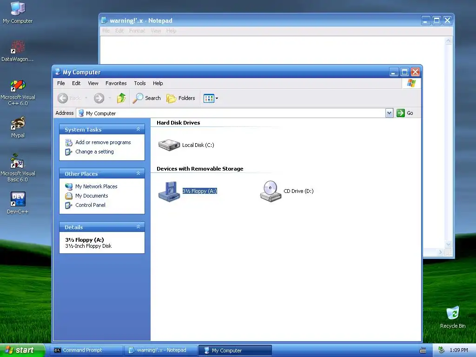Click Add or remove programs link
Screen dimensions: 476x357
pos(103,142)
